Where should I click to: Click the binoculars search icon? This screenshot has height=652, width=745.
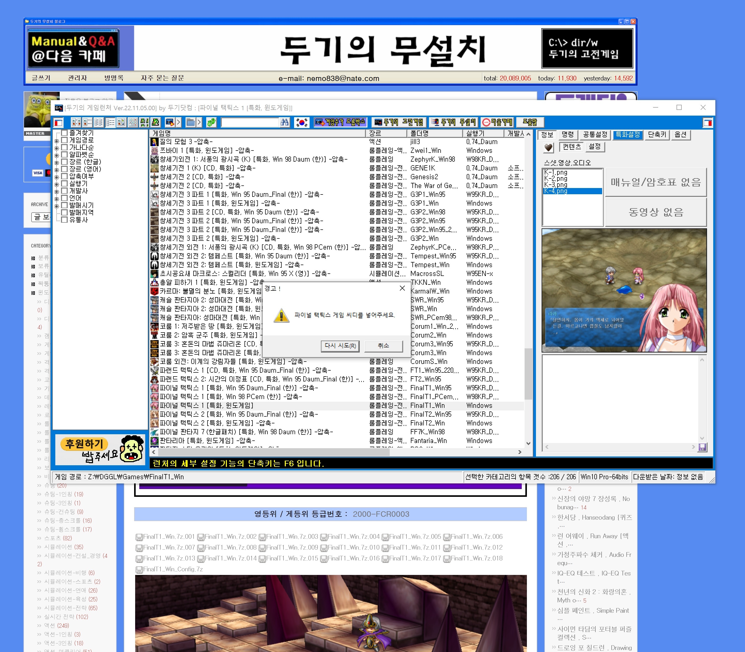(284, 123)
